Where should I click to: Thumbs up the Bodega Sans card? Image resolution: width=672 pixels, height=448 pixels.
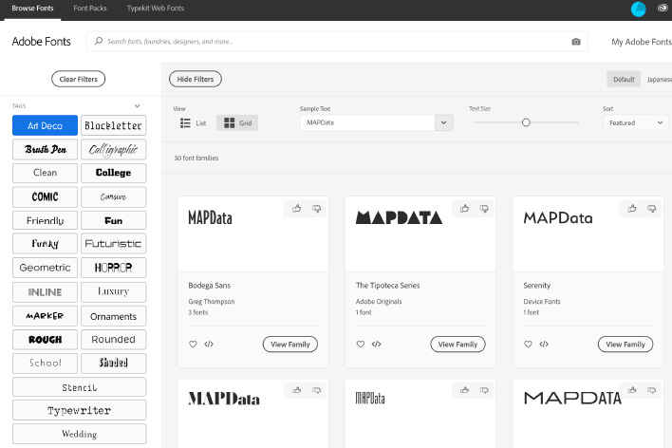click(296, 209)
